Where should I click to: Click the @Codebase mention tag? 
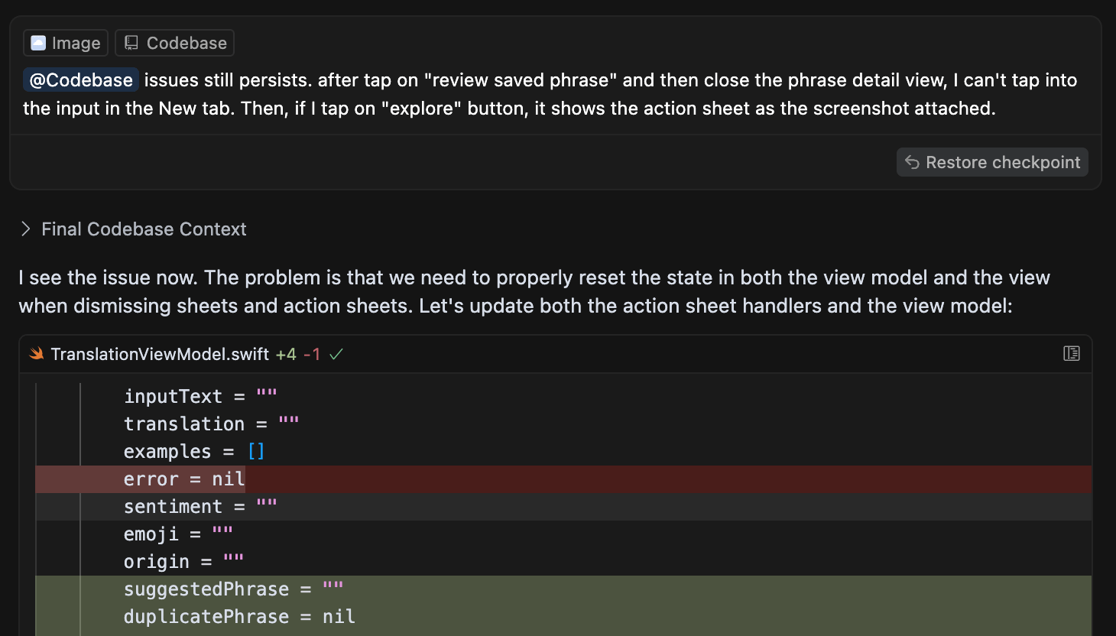click(81, 80)
